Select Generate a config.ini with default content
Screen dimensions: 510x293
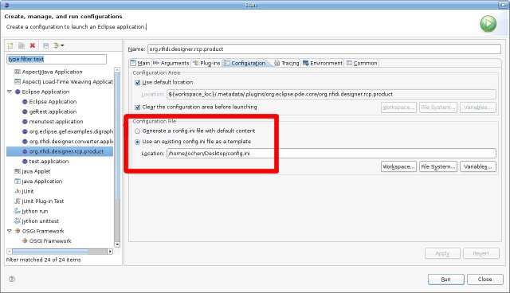coord(137,131)
